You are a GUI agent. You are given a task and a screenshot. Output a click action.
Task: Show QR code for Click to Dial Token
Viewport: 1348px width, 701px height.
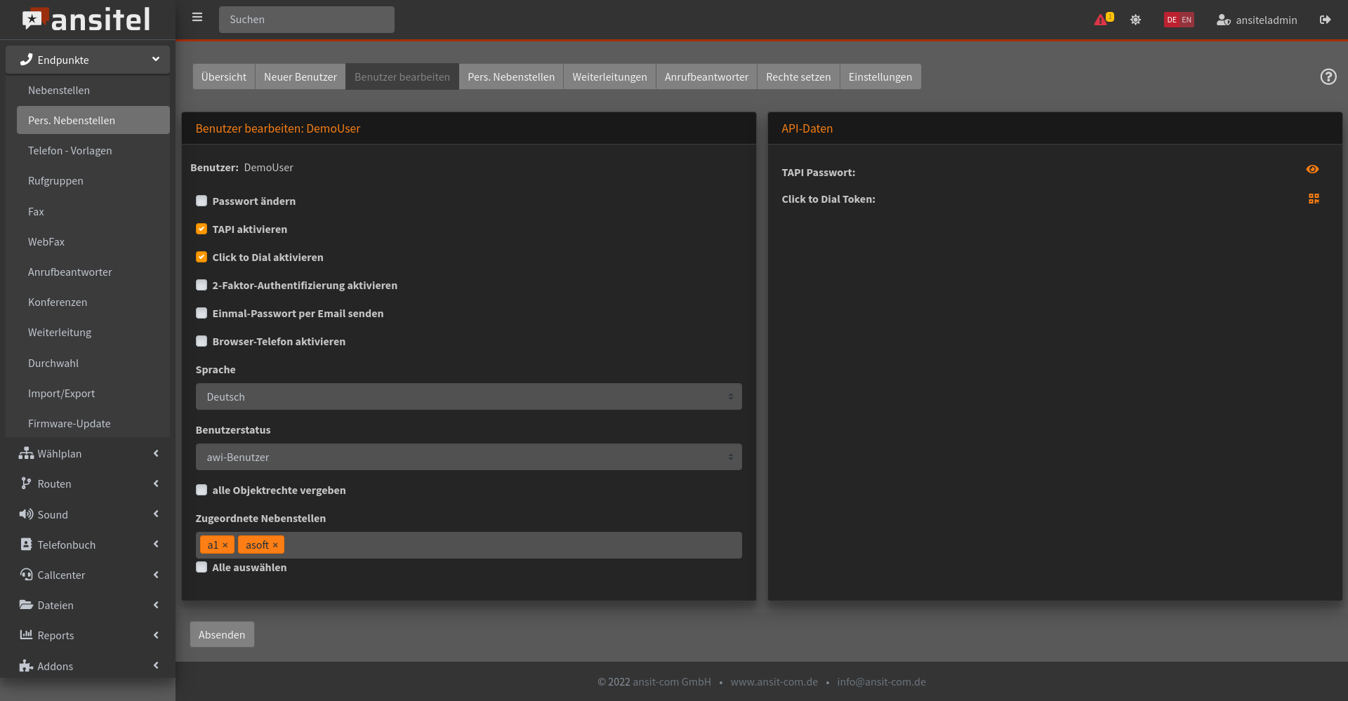(x=1314, y=199)
